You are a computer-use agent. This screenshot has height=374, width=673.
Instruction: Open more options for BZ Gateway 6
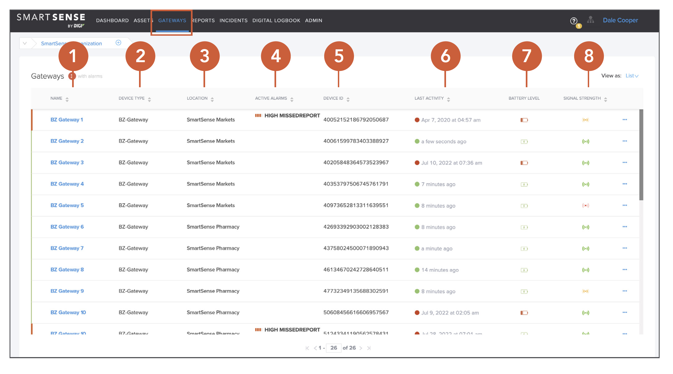(625, 227)
